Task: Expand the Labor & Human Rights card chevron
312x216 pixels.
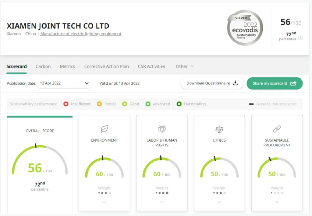Action: pyautogui.click(x=162, y=202)
